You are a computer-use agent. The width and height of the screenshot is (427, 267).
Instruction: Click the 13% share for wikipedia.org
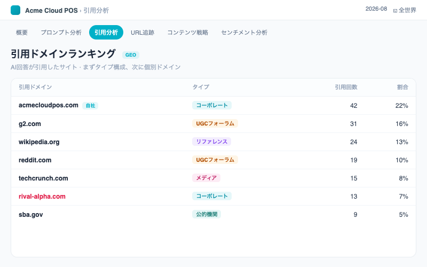tap(402, 142)
